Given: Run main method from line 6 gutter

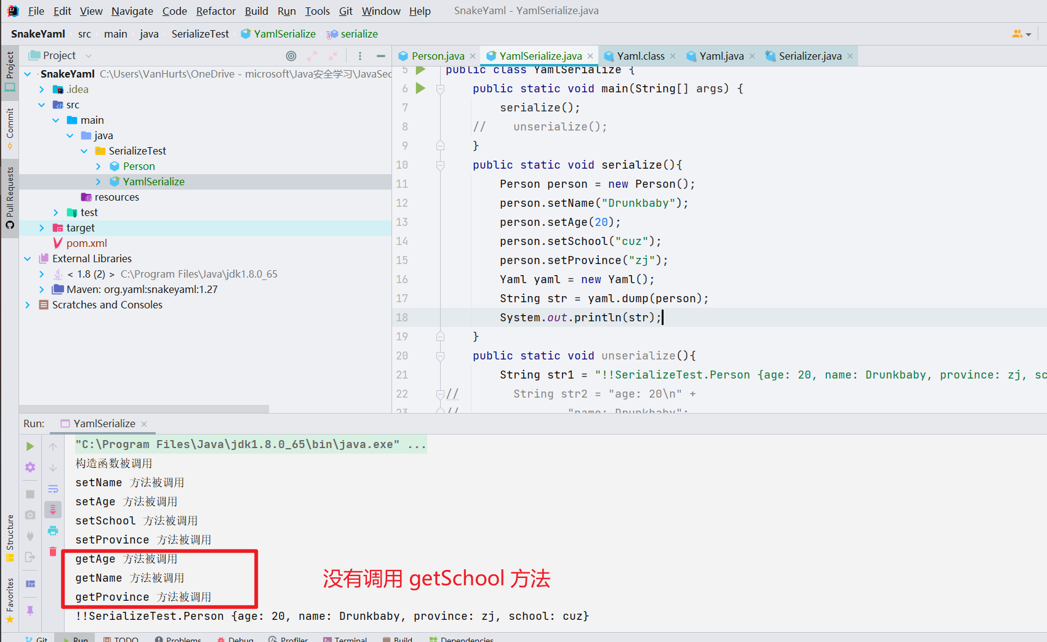Looking at the screenshot, I should pos(420,88).
